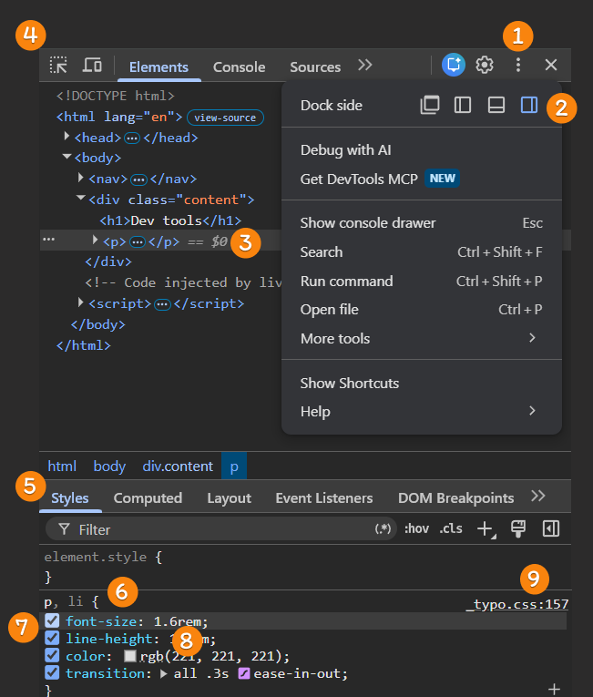Show more top panel tabs
Image resolution: width=593 pixels, height=697 pixels.
[x=365, y=66]
